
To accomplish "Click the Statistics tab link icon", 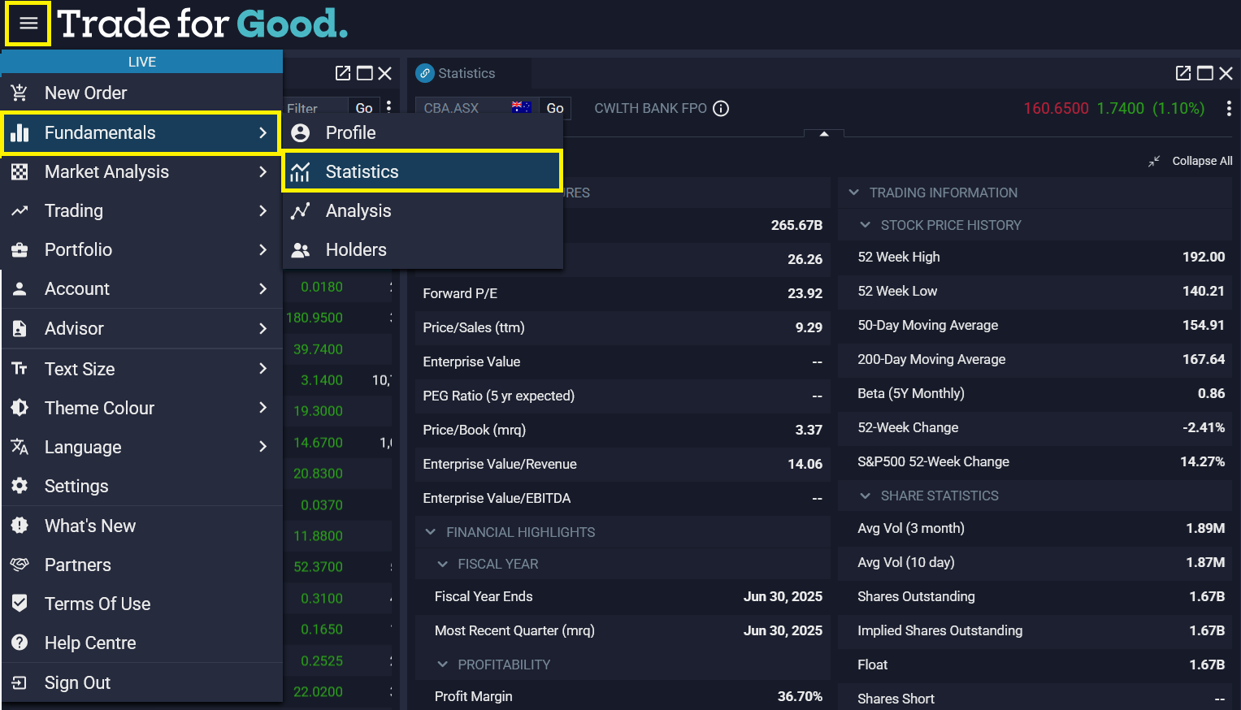I will pos(424,73).
